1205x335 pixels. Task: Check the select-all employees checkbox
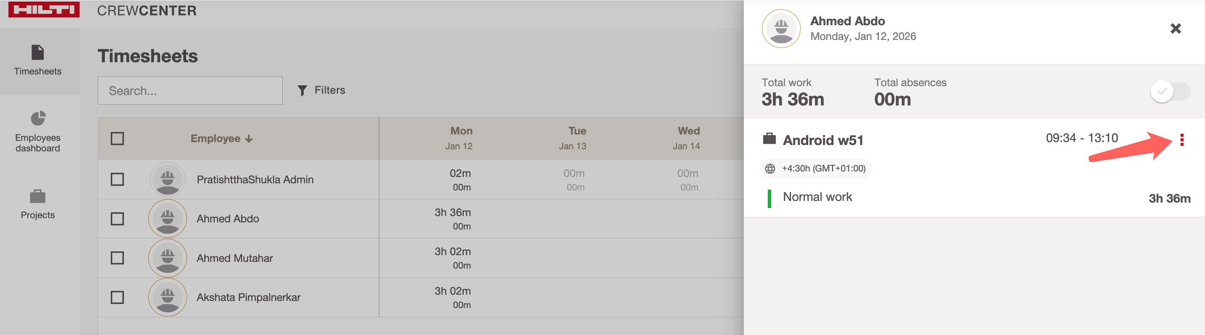point(117,139)
